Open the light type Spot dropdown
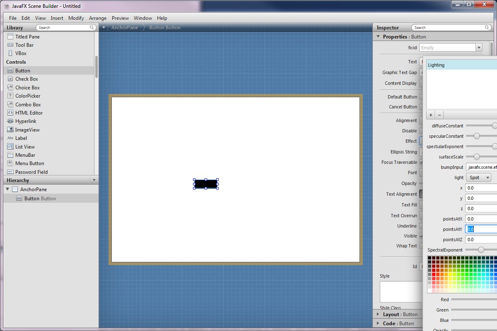Viewport: 497px width, 331px height. [x=478, y=177]
